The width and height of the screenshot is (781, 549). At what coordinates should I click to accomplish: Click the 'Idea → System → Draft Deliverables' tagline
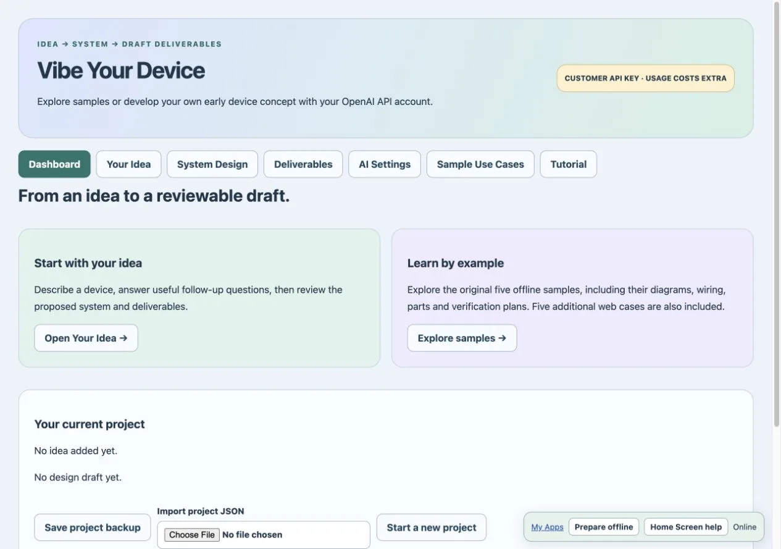130,44
